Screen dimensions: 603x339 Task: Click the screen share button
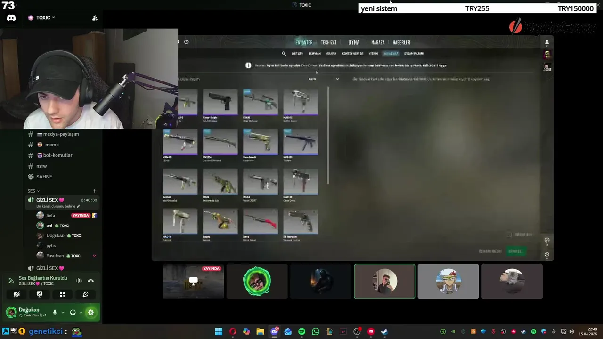click(x=40, y=294)
